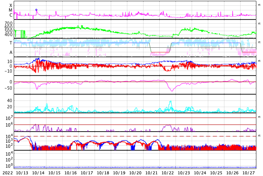The width and height of the screenshot is (263, 176).
Task: Select the 10/22 date label
Action: click(x=168, y=173)
